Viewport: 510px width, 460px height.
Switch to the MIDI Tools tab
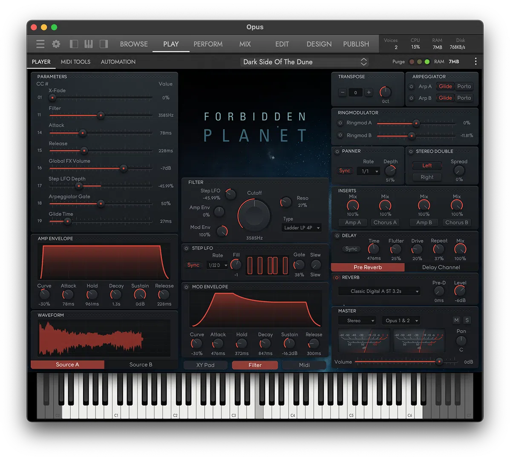(x=75, y=62)
